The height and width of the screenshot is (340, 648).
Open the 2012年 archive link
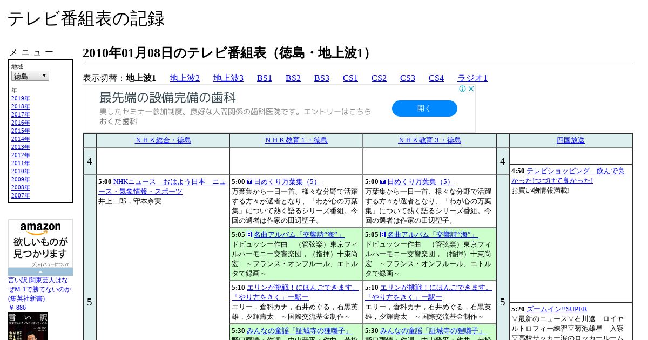click(21, 155)
